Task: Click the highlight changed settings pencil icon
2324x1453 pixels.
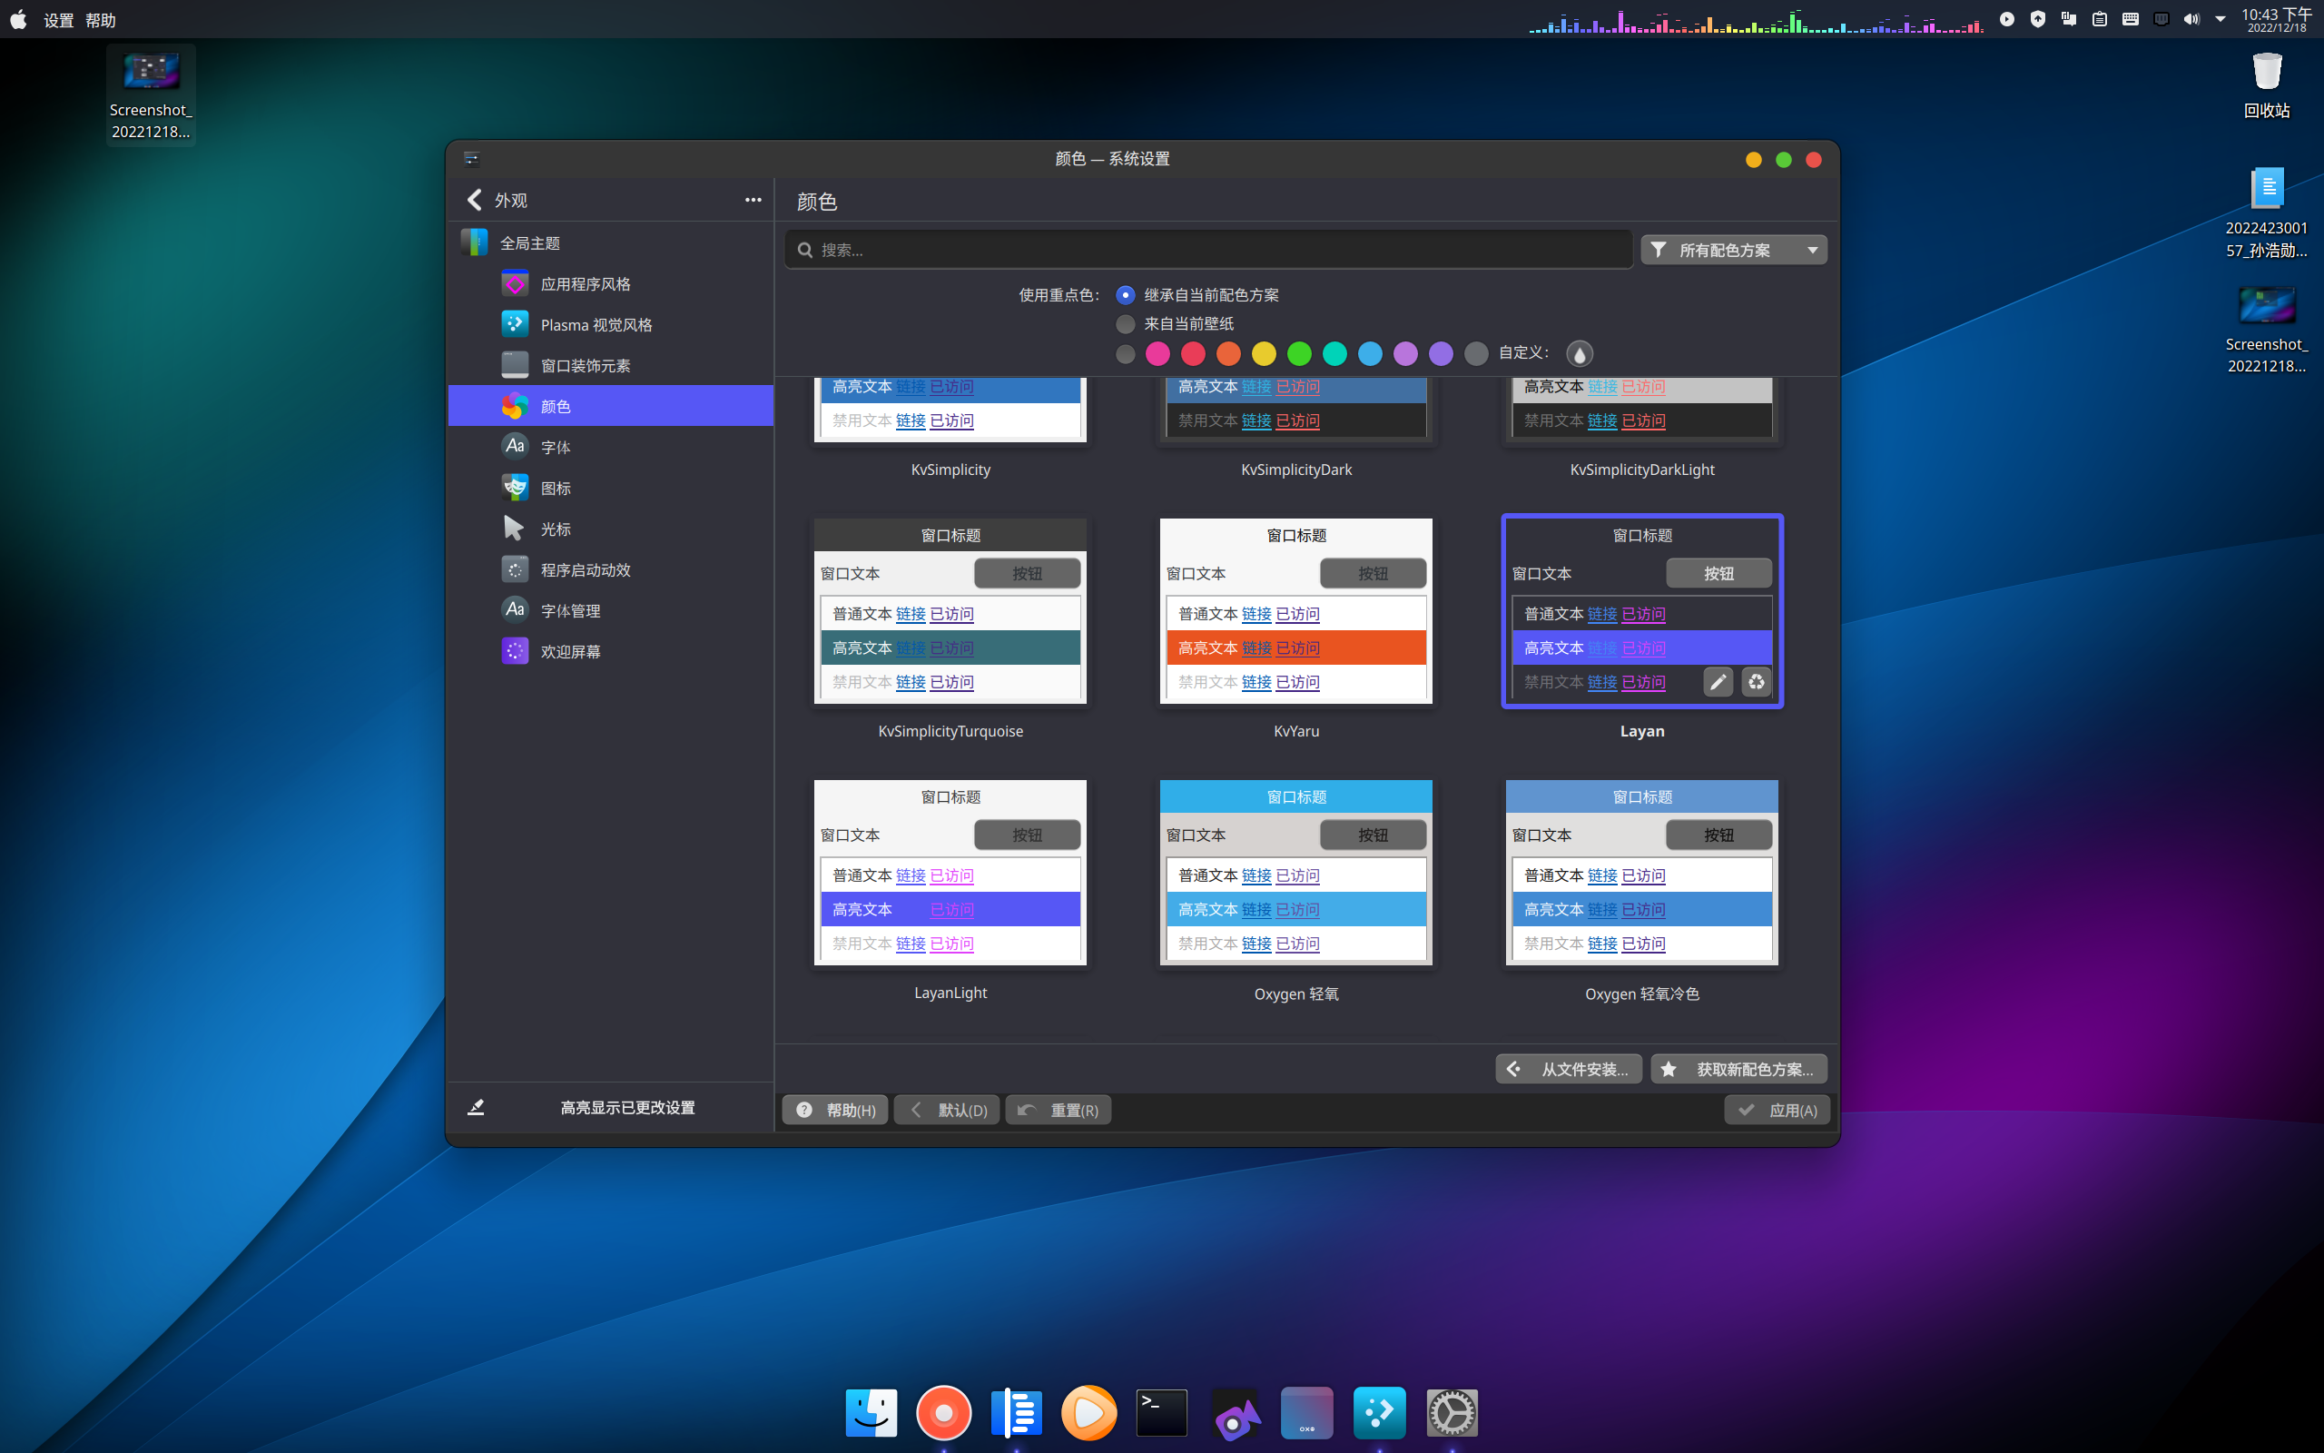Action: [x=476, y=1107]
